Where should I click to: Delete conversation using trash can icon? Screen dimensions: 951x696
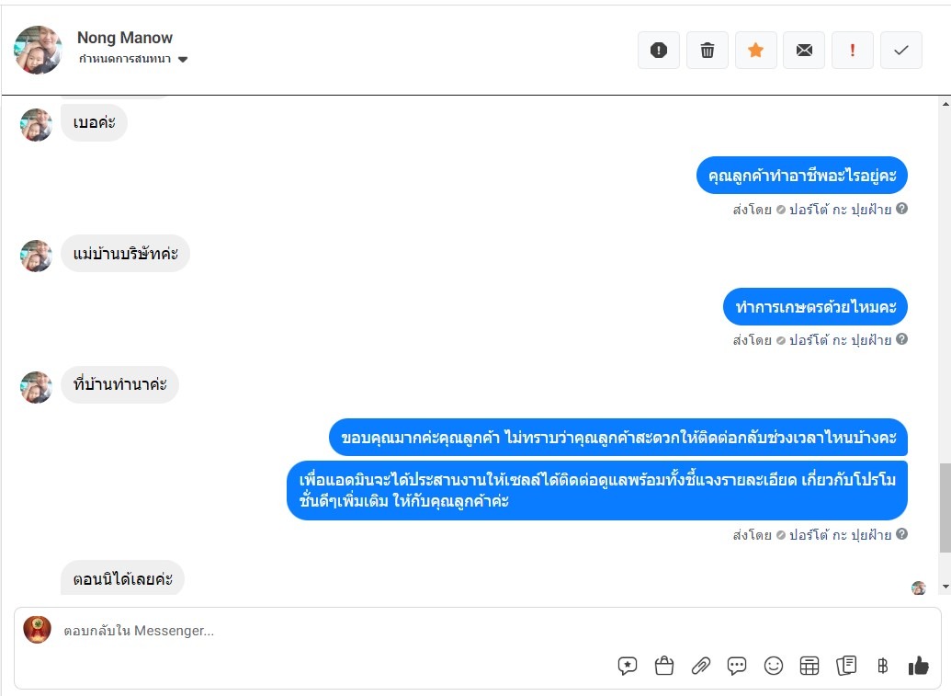point(708,51)
